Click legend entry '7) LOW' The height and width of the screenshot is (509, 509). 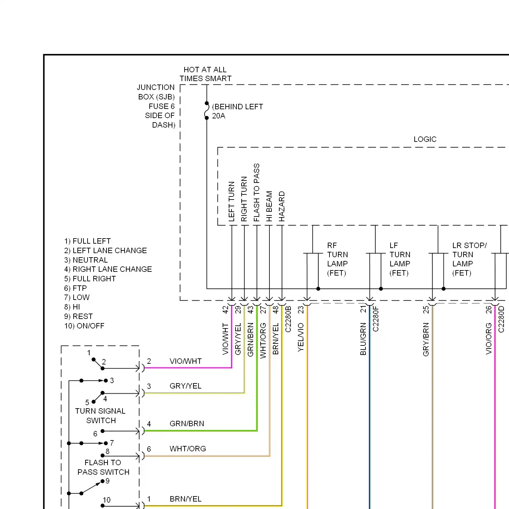pyautogui.click(x=77, y=298)
